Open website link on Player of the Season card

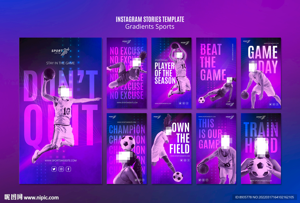(163, 103)
